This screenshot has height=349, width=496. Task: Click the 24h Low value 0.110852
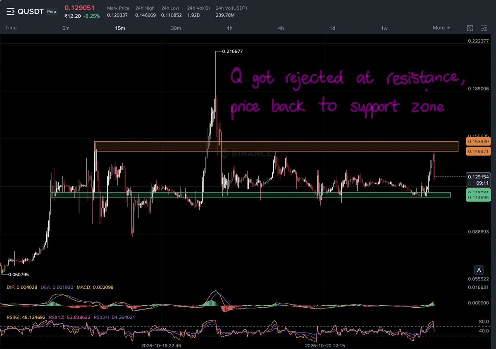click(x=172, y=15)
